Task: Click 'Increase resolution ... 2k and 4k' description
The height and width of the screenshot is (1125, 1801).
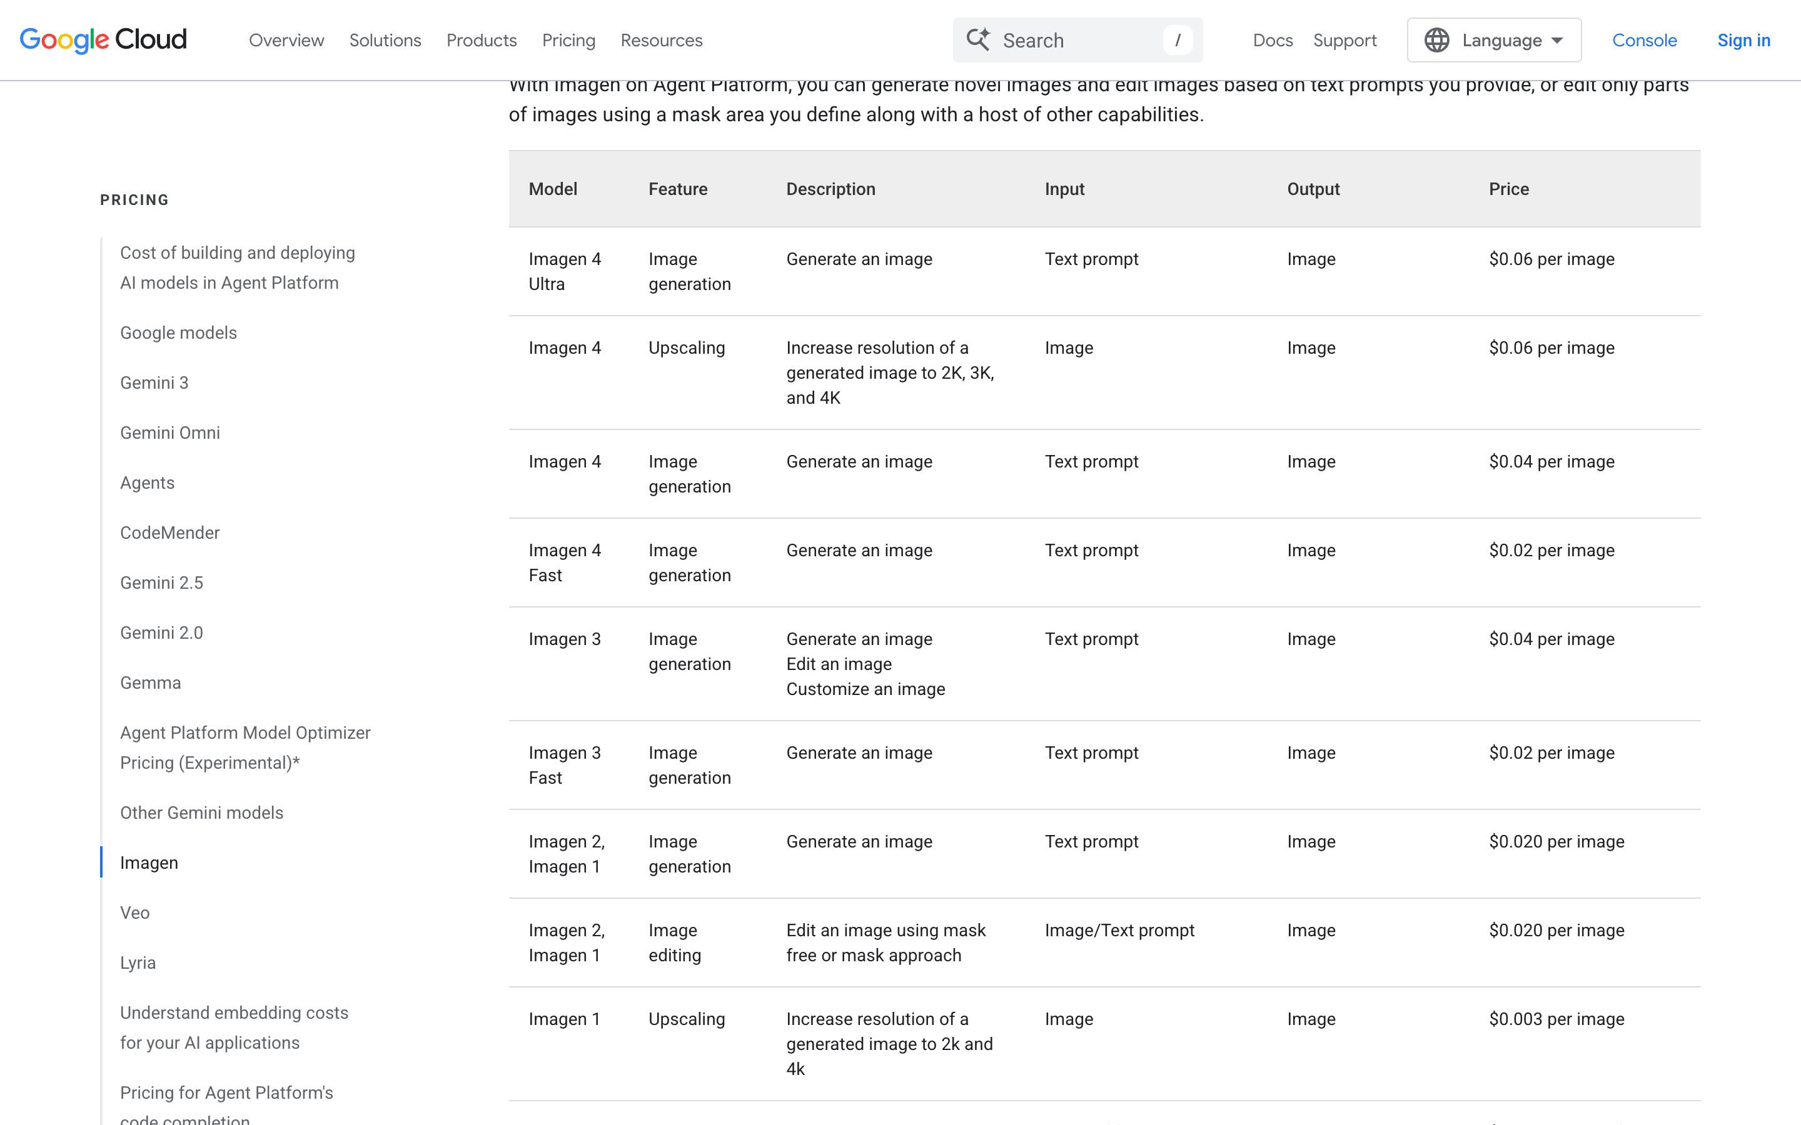Action: (x=889, y=1044)
